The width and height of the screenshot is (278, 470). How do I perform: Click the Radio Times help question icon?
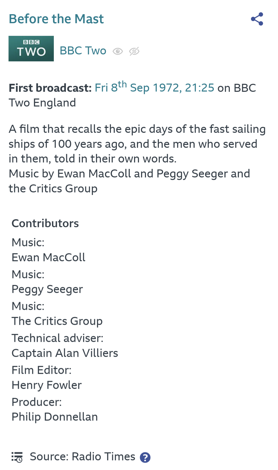[x=145, y=458]
